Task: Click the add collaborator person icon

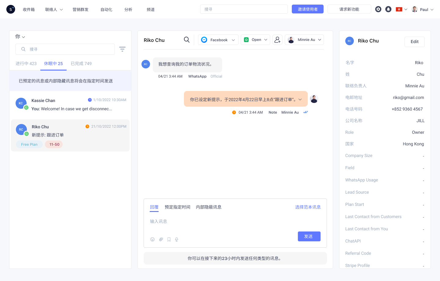Action: click(x=277, y=40)
